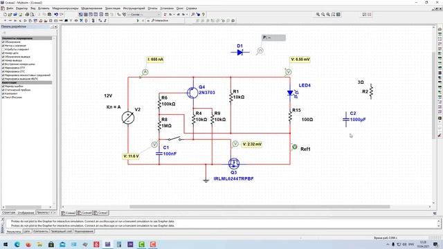Toggle the Номер цепи checkbox
This screenshot has width=443, height=249.
(x=3, y=53)
